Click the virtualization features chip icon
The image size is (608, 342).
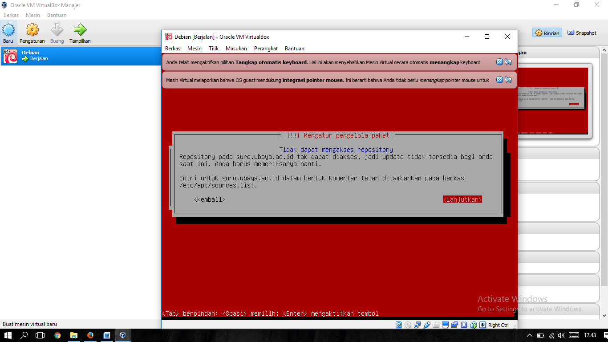click(464, 325)
